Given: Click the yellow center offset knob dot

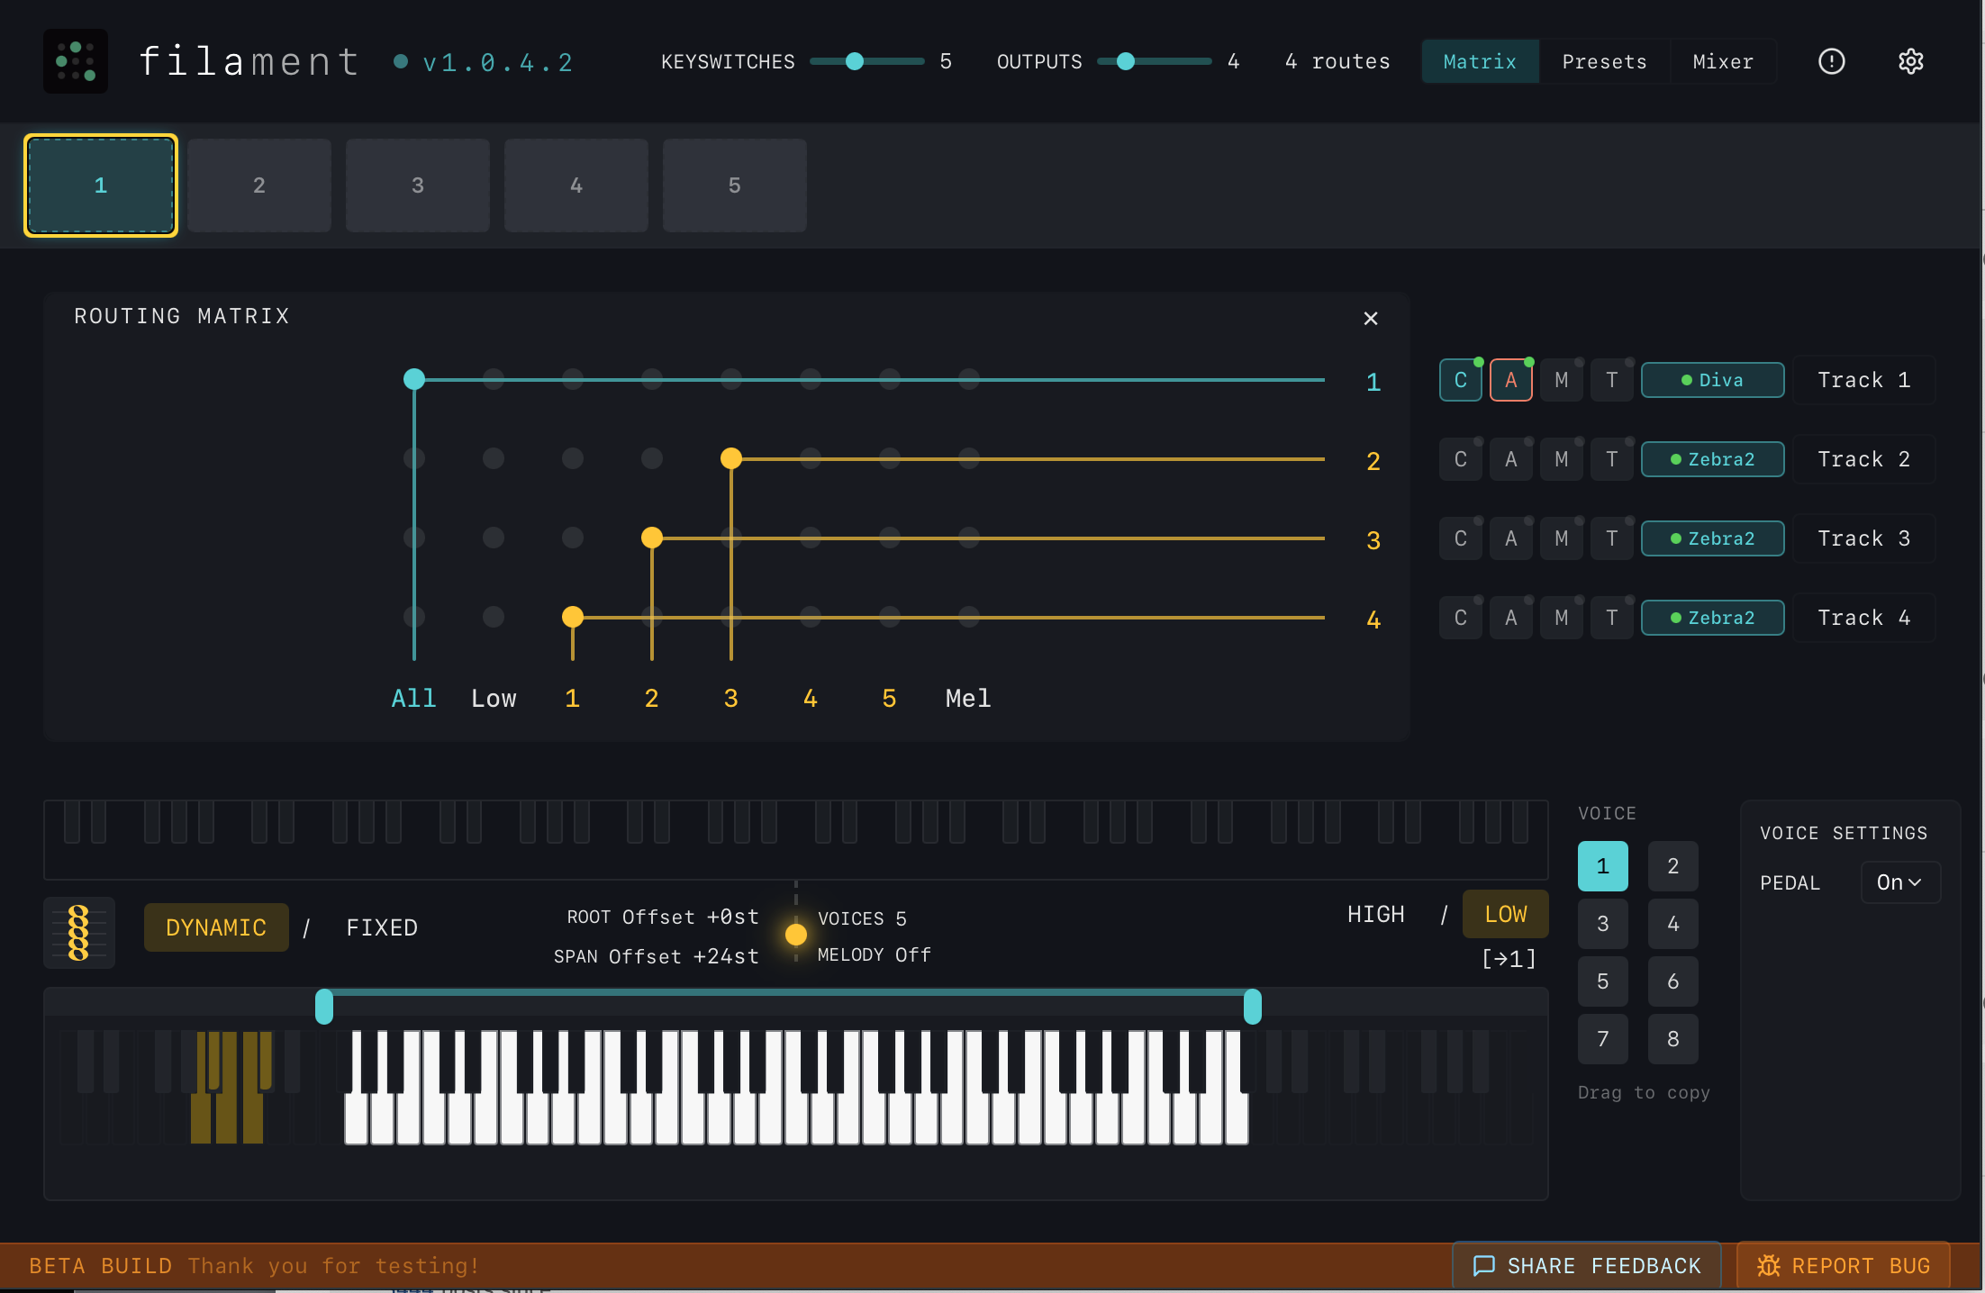Looking at the screenshot, I should click(796, 935).
